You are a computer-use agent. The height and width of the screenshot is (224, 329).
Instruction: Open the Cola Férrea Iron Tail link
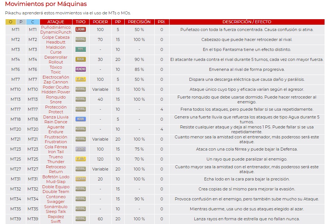click(x=56, y=149)
